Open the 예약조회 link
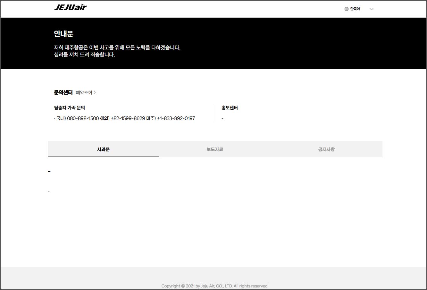The width and height of the screenshot is (427, 290). point(84,92)
